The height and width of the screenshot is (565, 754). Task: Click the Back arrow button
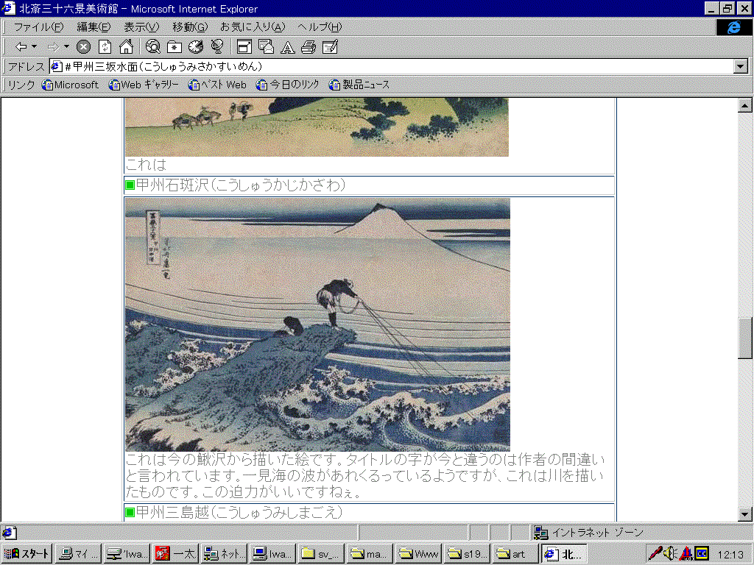(21, 46)
